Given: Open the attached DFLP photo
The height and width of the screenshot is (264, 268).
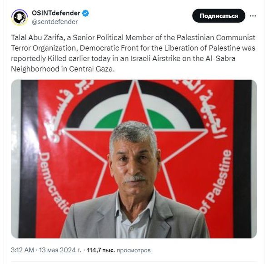Looking at the screenshot, I should pyautogui.click(x=134, y=159).
